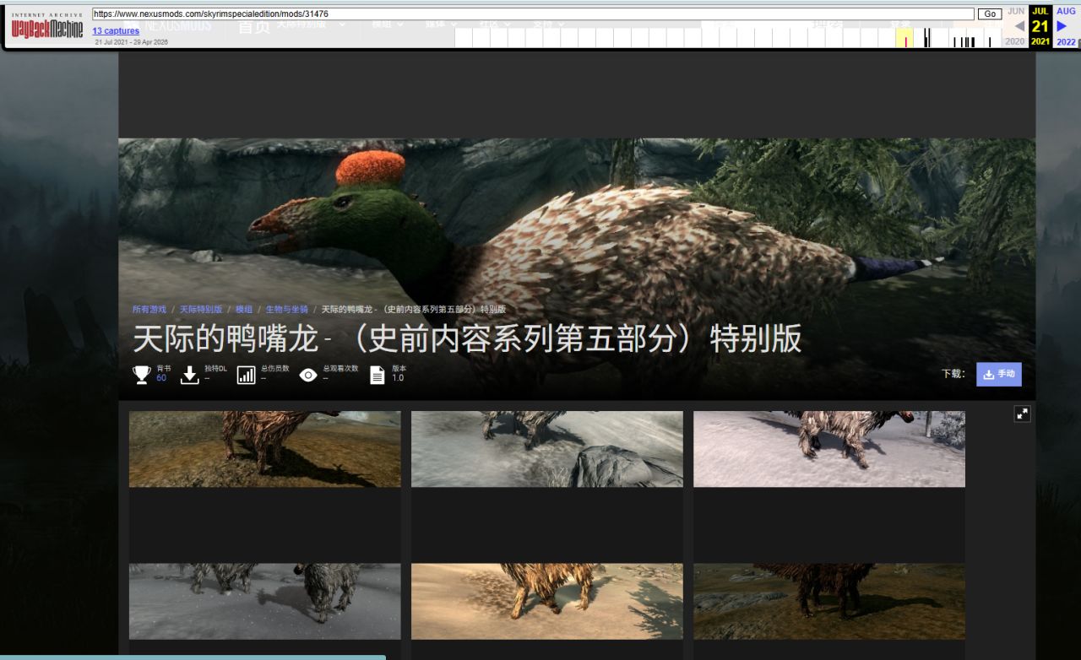This screenshot has width=1081, height=660.
Task: Click the total views eye icon
Action: (x=308, y=375)
